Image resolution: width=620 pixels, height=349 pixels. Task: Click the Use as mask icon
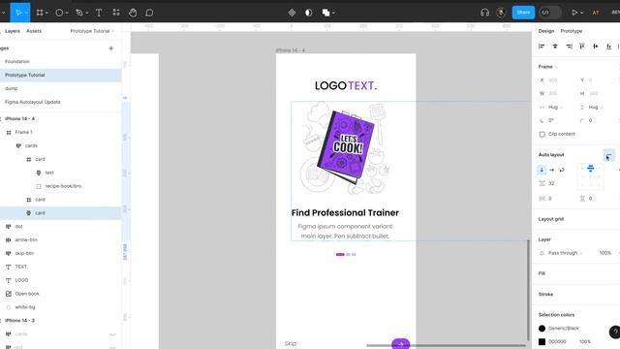[308, 13]
